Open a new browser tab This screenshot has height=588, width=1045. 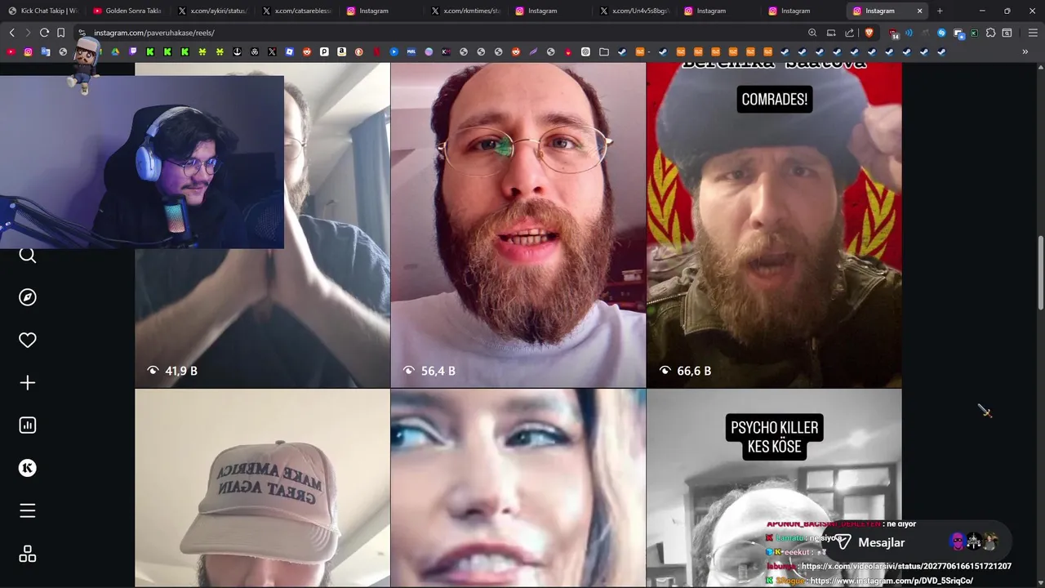point(940,11)
